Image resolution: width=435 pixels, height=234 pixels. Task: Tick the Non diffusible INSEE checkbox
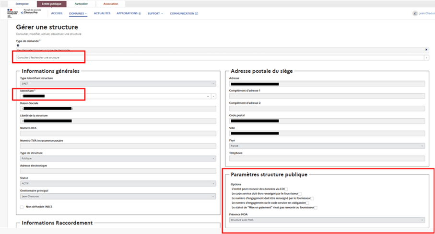22,207
